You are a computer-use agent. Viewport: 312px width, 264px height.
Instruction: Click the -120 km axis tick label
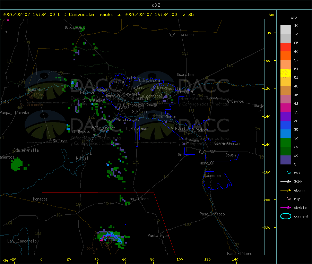point(267,88)
